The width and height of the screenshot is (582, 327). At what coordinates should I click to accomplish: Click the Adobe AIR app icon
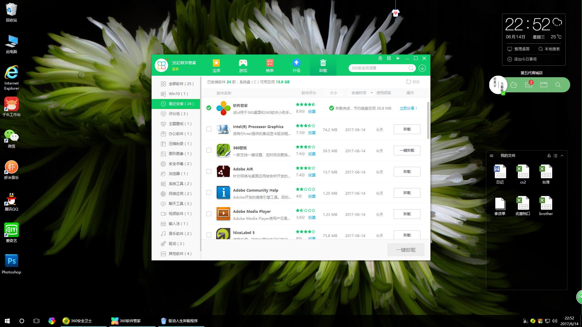tap(223, 172)
